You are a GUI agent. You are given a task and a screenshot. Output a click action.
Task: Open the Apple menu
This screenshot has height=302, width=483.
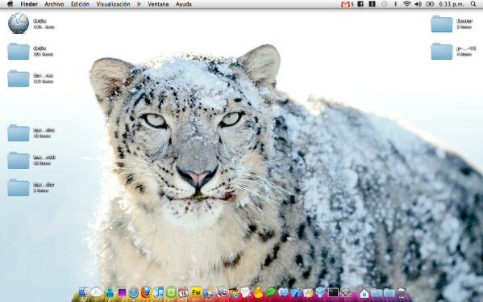(10, 4)
